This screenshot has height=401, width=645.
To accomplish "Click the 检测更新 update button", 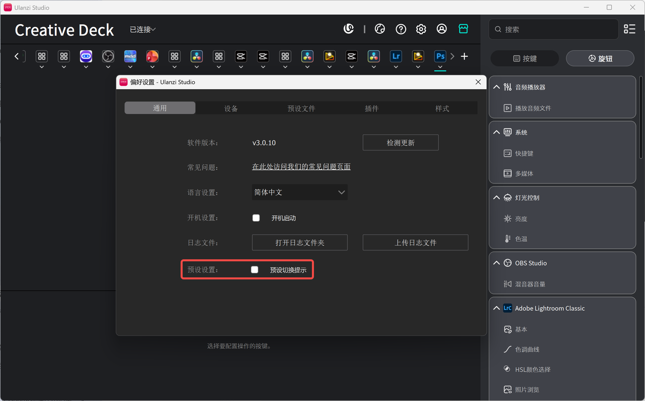I will [400, 143].
